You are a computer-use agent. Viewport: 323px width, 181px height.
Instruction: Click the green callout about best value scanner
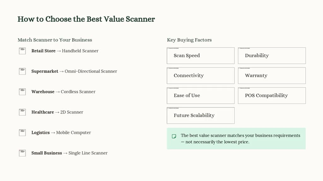click(x=236, y=138)
